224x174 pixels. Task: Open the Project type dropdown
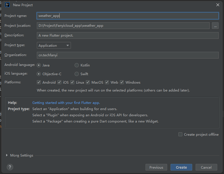tap(54, 45)
